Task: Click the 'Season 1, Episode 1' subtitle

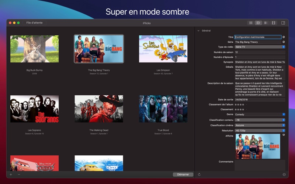Action: click(99, 134)
